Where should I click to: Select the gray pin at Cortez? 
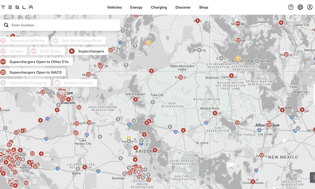221,58
